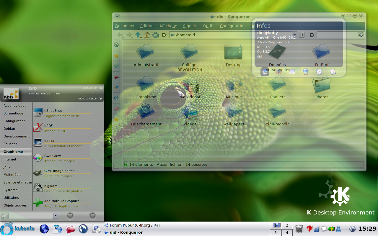Open Affichage menu
The height and width of the screenshot is (236, 378).
click(x=168, y=26)
